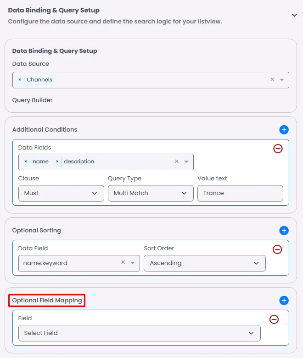Open the Data Source dropdown arrow

point(282,80)
